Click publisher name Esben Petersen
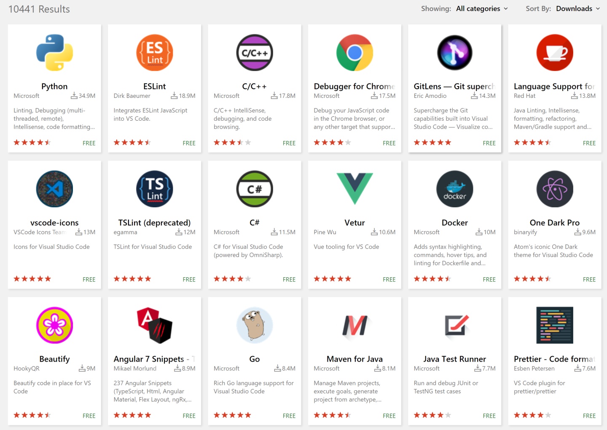Screen dimensions: 607x430 click(x=534, y=368)
